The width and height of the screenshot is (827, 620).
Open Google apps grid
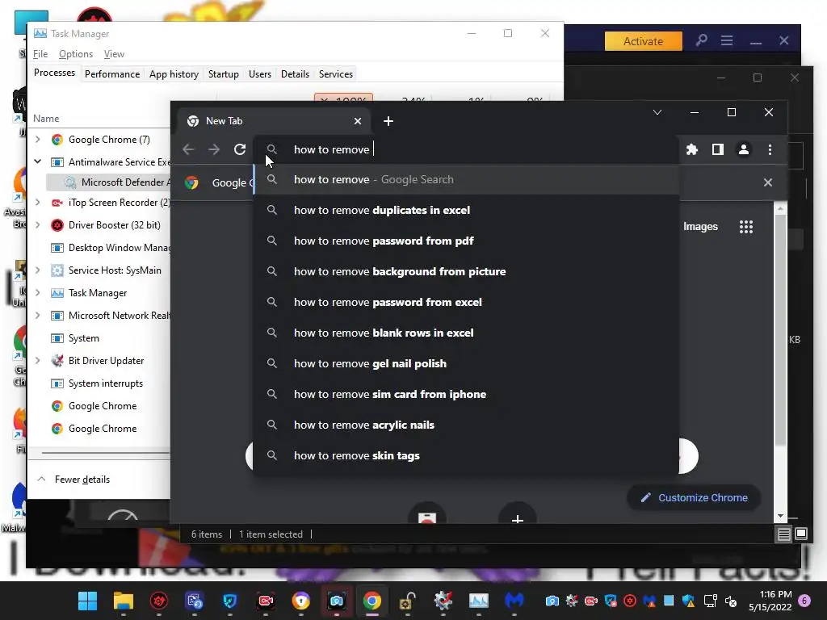(745, 227)
